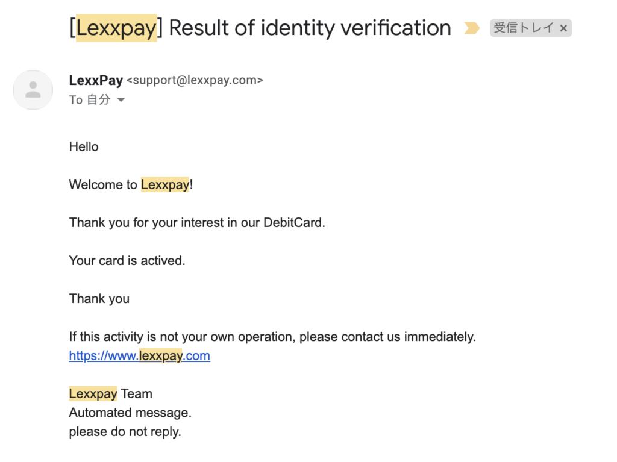This screenshot has width=617, height=462.
Task: Click highlighted Lexxpay in the subject line
Action: tap(116, 28)
